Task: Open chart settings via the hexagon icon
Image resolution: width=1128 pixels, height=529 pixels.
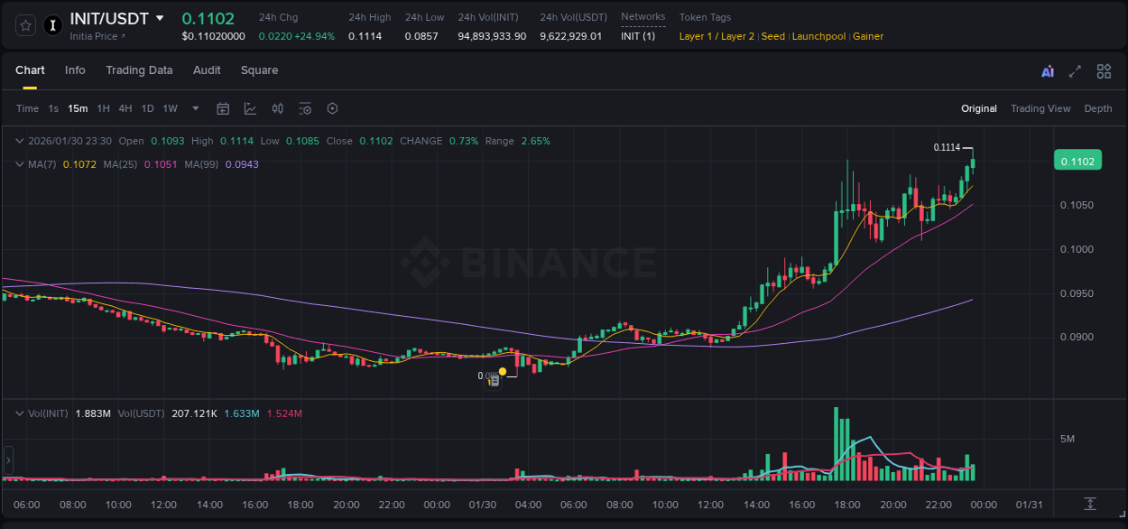Action: [x=332, y=108]
